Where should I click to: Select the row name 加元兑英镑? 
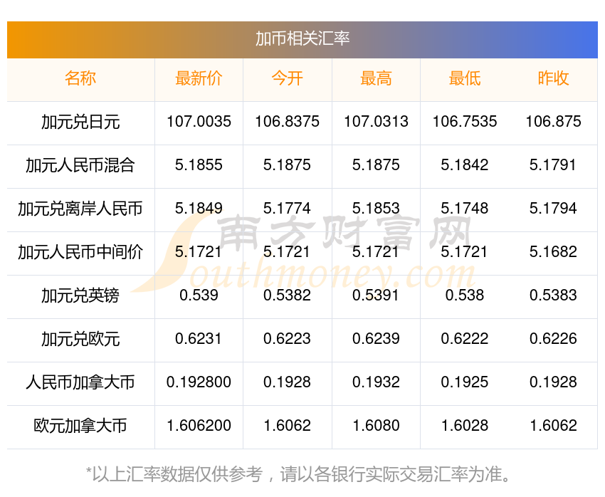pyautogui.click(x=80, y=296)
